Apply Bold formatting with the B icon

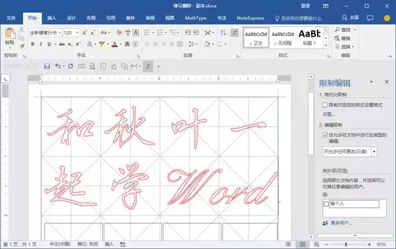[32, 44]
